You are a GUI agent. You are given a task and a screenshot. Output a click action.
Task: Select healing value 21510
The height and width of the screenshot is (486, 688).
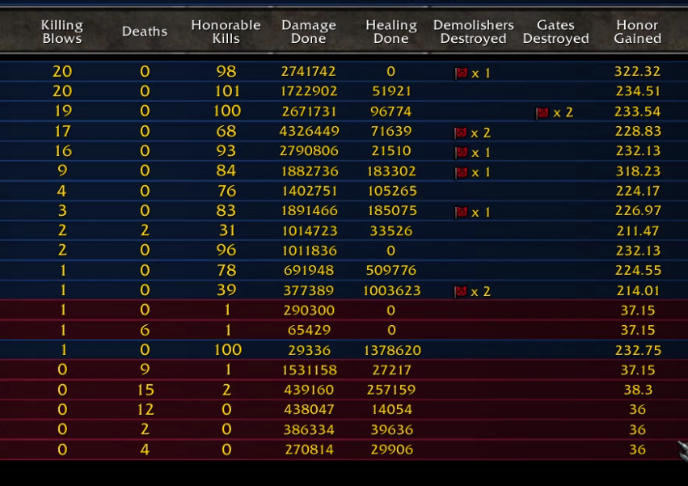[x=391, y=150]
